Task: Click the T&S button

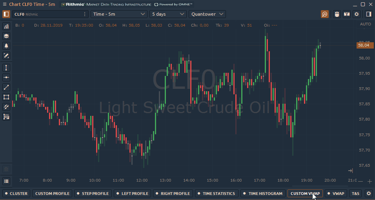Action: pos(355,193)
